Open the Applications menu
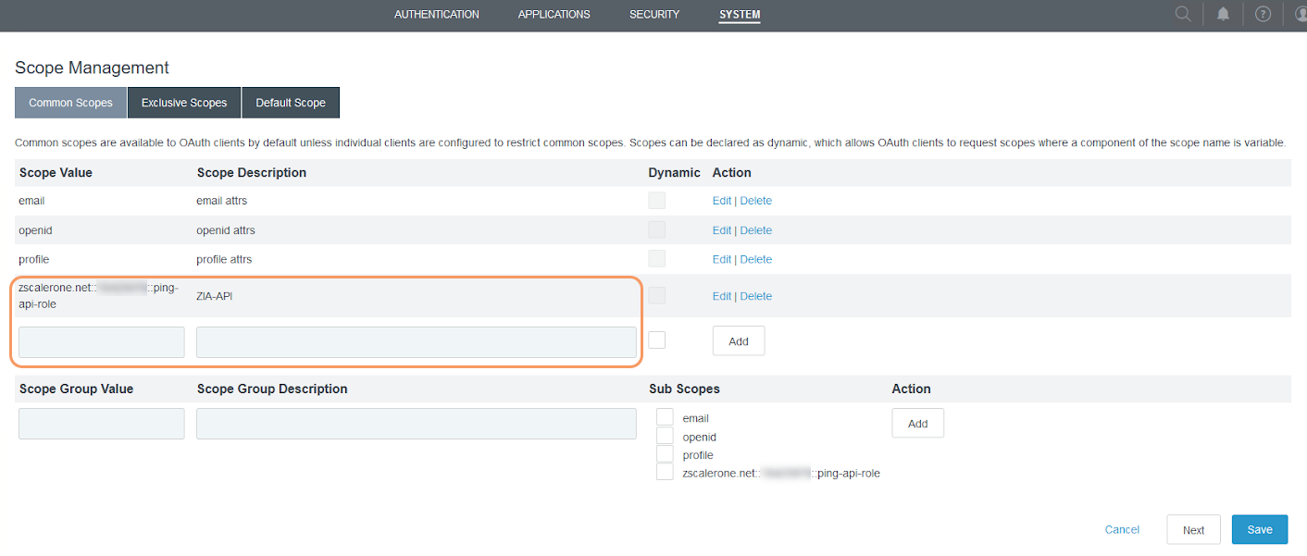Image resolution: width=1307 pixels, height=556 pixels. pos(554,15)
